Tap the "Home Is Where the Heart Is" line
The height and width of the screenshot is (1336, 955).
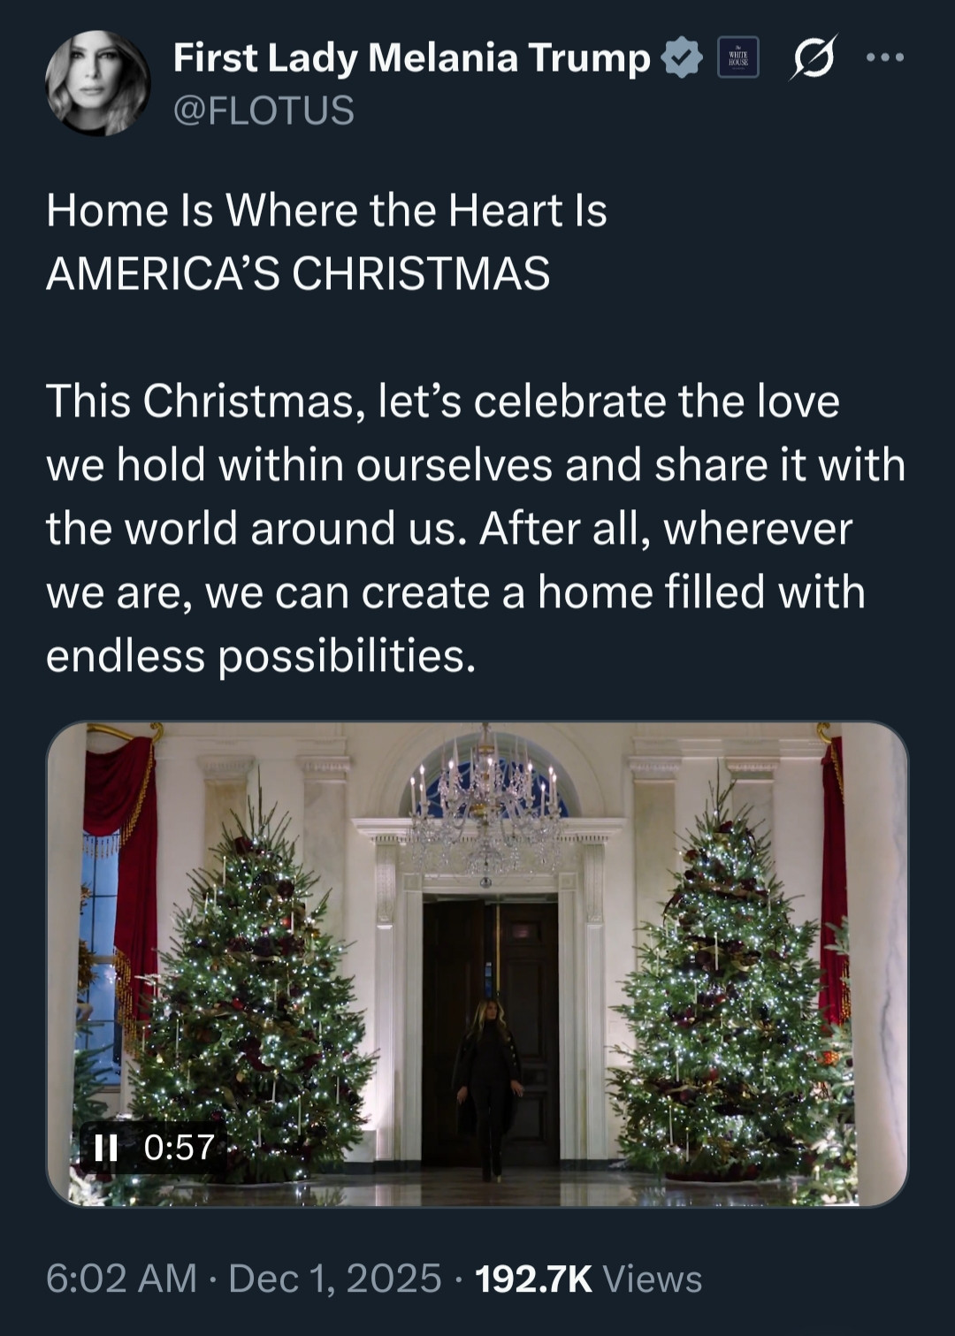326,211
